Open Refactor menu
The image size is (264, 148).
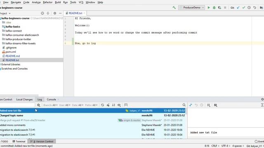pyautogui.click(x=48, y=2)
